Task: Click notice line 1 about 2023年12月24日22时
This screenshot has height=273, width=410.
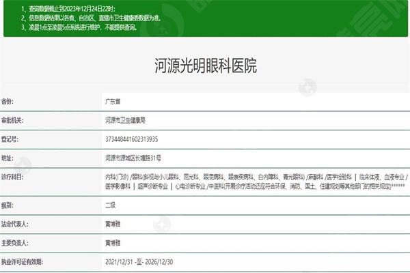Action: tap(68, 9)
